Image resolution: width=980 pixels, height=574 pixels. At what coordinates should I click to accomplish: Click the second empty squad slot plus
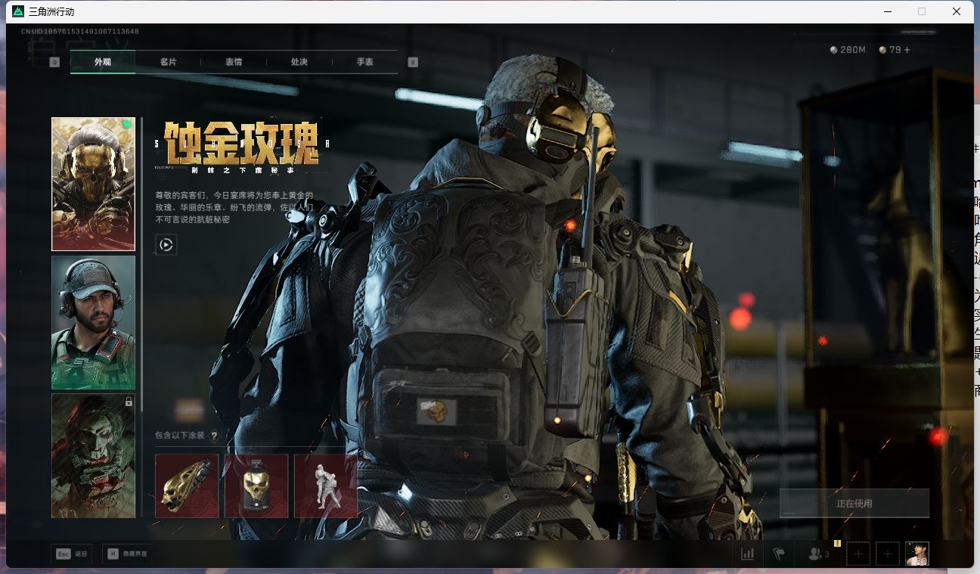tap(887, 554)
